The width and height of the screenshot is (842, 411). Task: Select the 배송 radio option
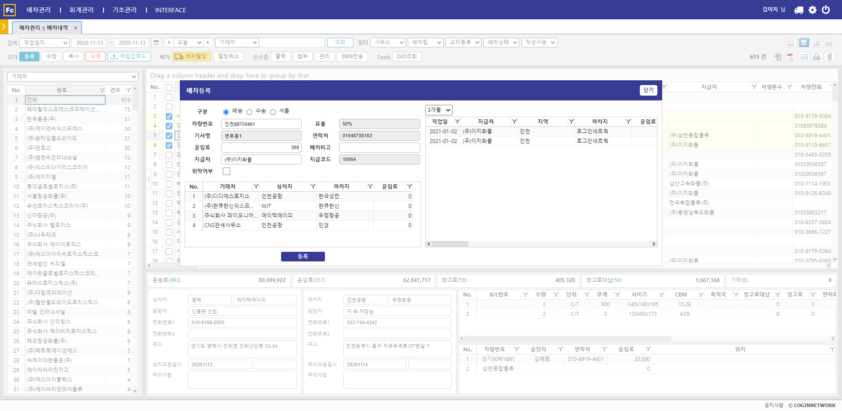226,112
